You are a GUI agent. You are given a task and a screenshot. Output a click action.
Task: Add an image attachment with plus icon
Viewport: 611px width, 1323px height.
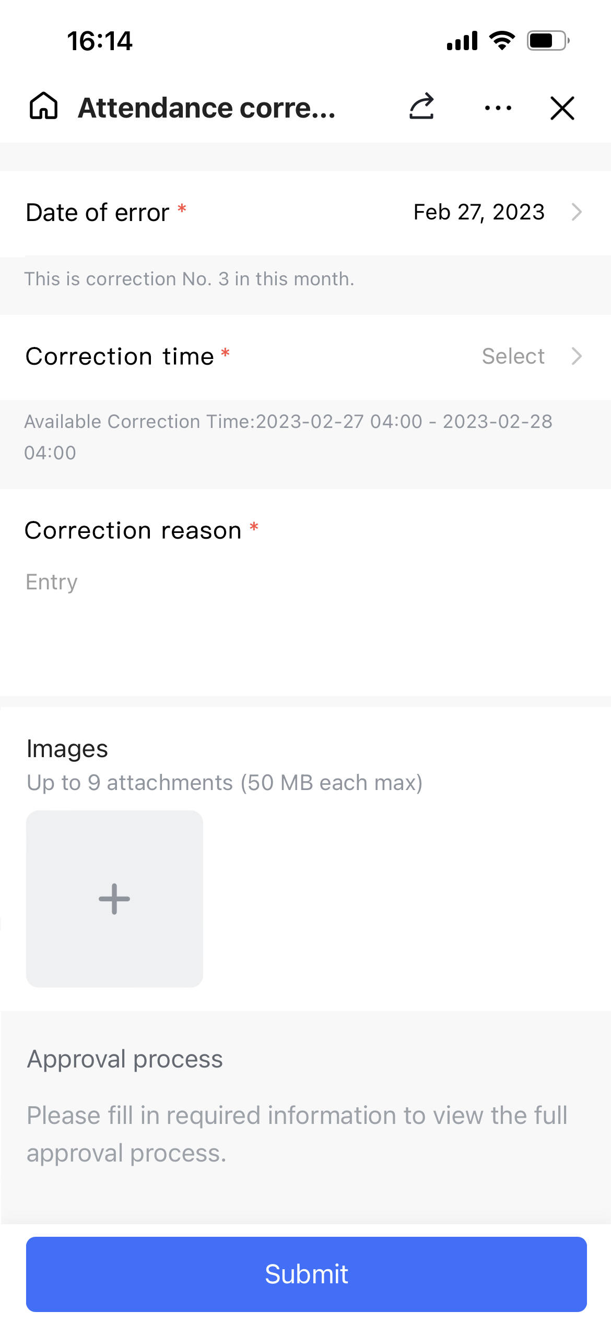[114, 899]
